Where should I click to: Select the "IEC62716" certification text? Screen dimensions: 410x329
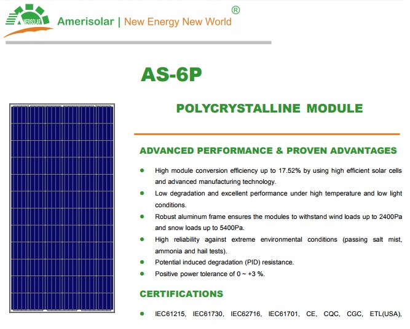click(x=245, y=314)
